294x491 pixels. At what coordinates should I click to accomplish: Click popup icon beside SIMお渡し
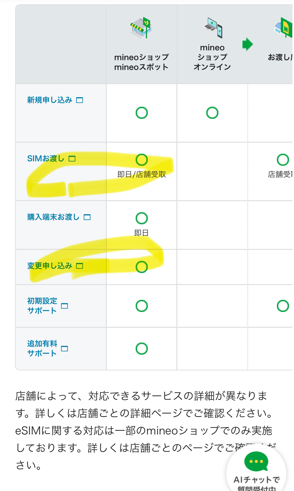point(72,159)
